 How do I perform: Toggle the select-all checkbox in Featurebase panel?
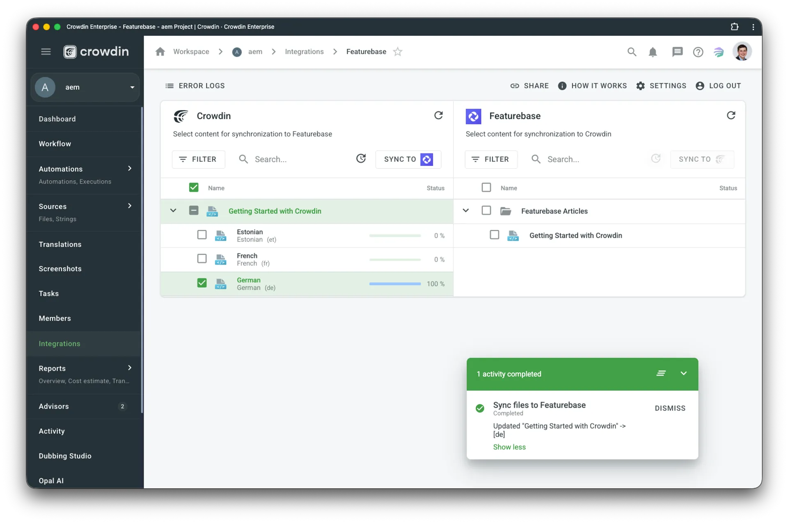point(486,188)
